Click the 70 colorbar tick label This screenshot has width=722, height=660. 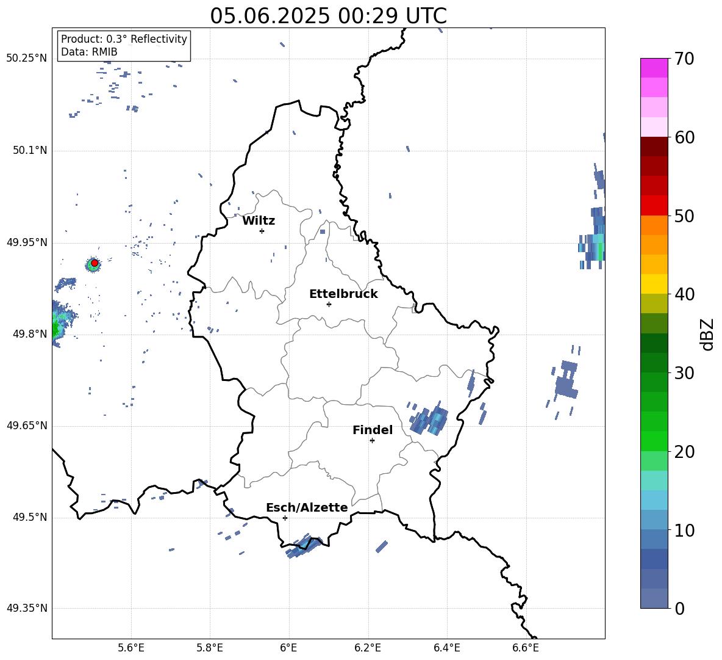(x=684, y=59)
